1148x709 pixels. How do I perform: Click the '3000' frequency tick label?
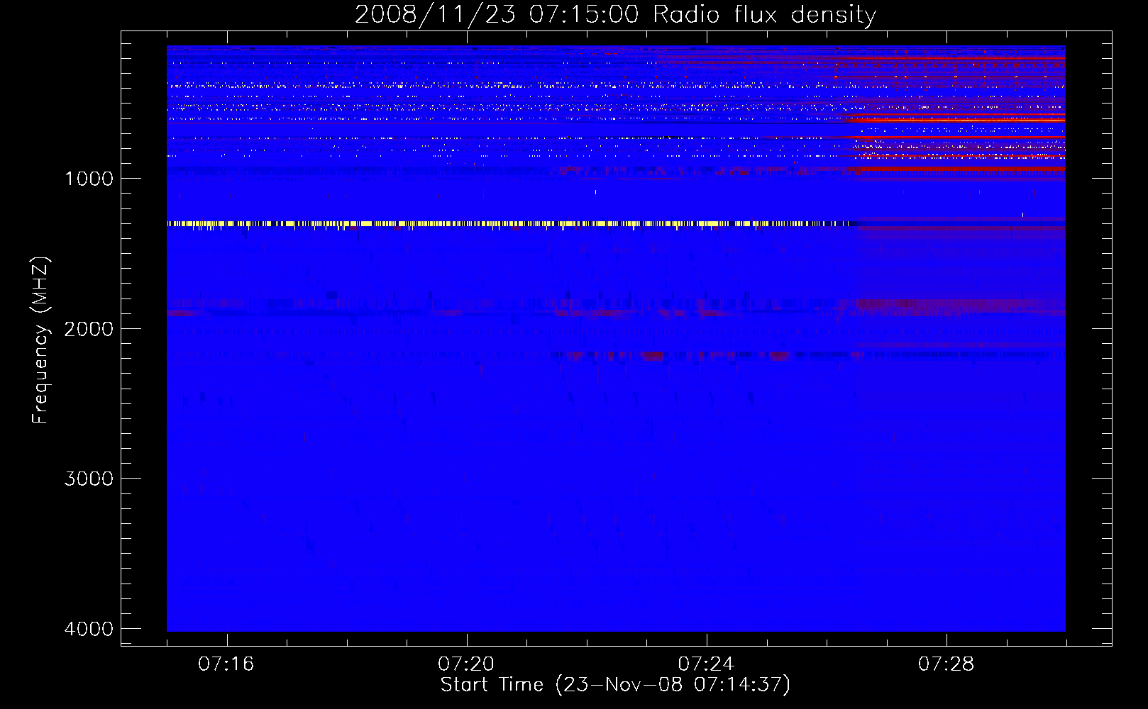point(89,479)
